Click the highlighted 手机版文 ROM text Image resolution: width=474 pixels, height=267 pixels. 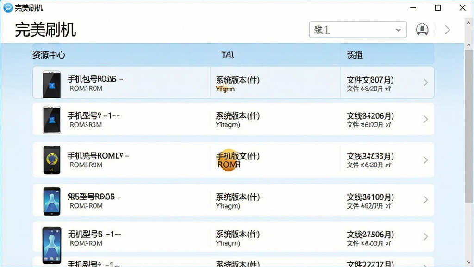click(237, 160)
